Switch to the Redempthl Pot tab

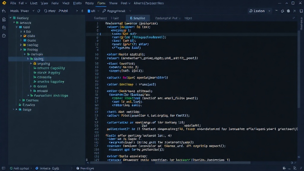166,18
